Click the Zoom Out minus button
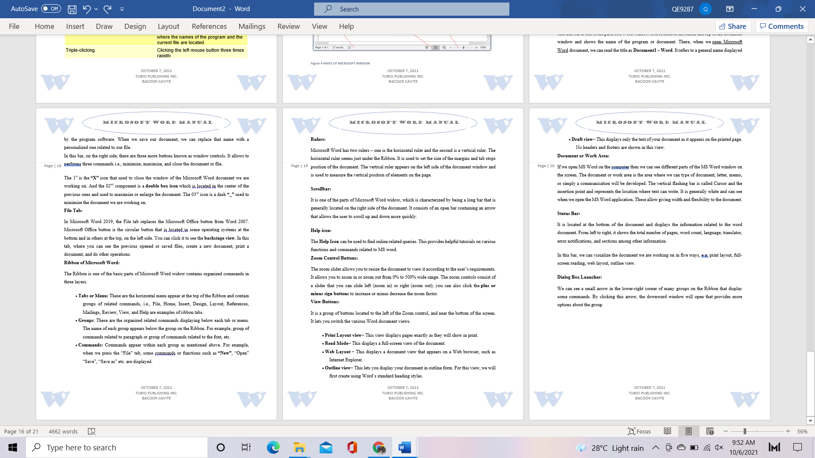 [x=725, y=431]
